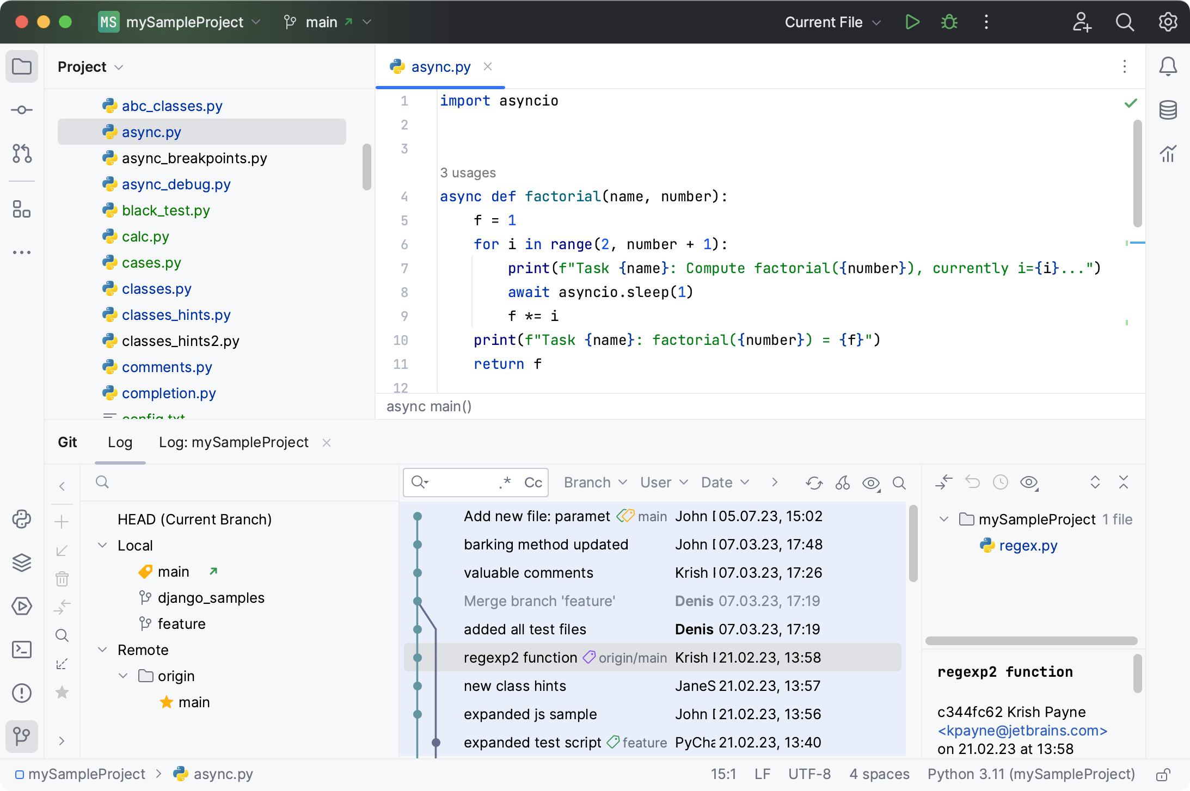Viewport: 1190px width, 791px height.
Task: Refresh the git log
Action: (814, 483)
